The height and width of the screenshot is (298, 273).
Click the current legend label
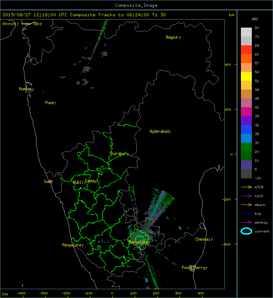262,231
